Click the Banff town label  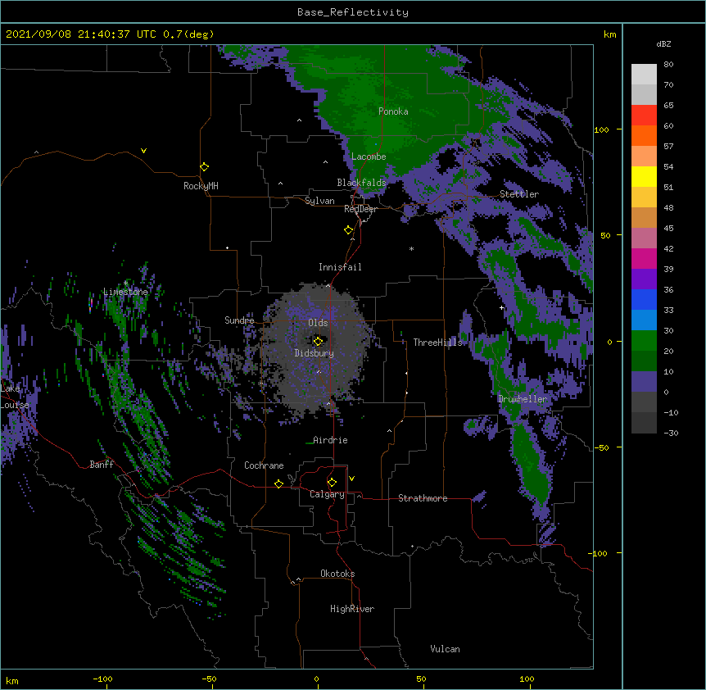[x=102, y=465]
